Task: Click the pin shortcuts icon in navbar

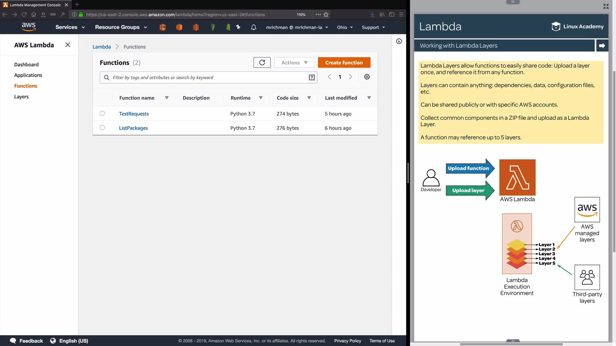Action: pyautogui.click(x=238, y=27)
